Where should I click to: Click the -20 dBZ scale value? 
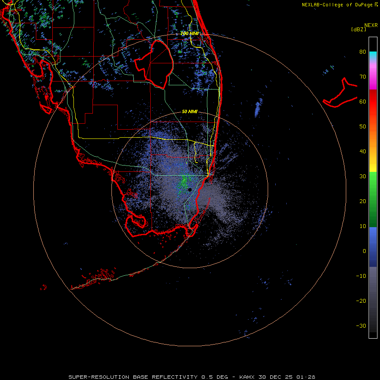coord(361,301)
